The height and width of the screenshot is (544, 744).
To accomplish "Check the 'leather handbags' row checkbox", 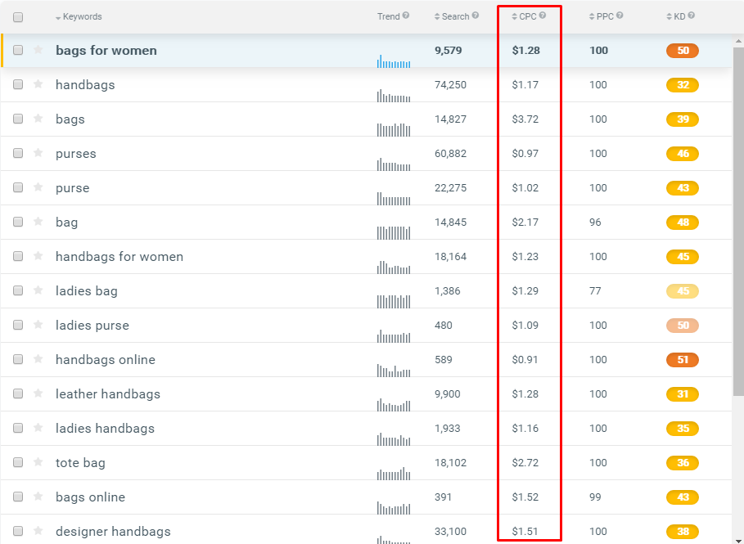I will (18, 393).
